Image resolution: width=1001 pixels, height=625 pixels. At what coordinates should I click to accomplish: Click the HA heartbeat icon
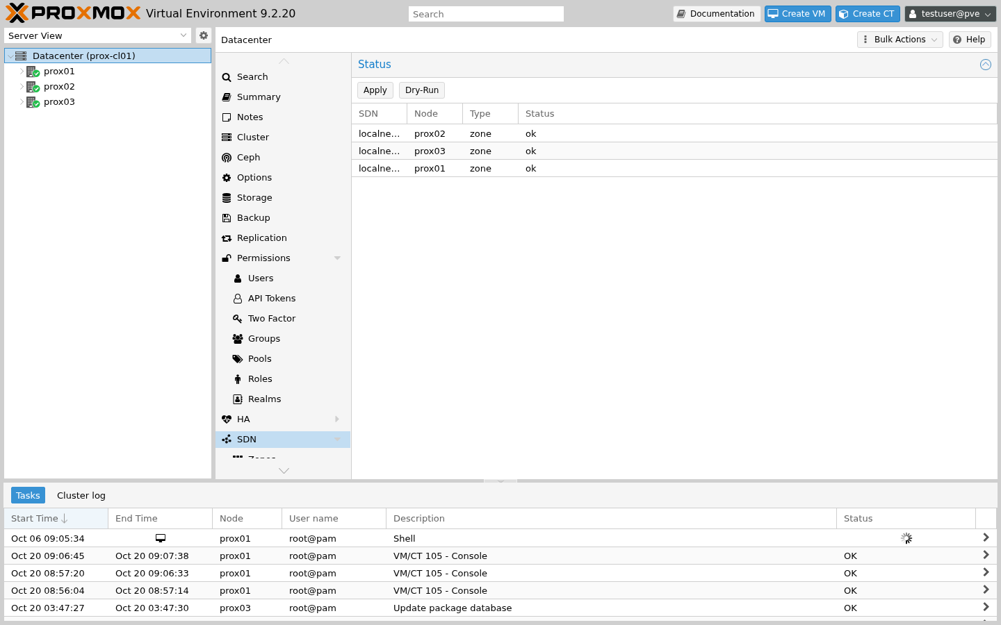pos(227,419)
